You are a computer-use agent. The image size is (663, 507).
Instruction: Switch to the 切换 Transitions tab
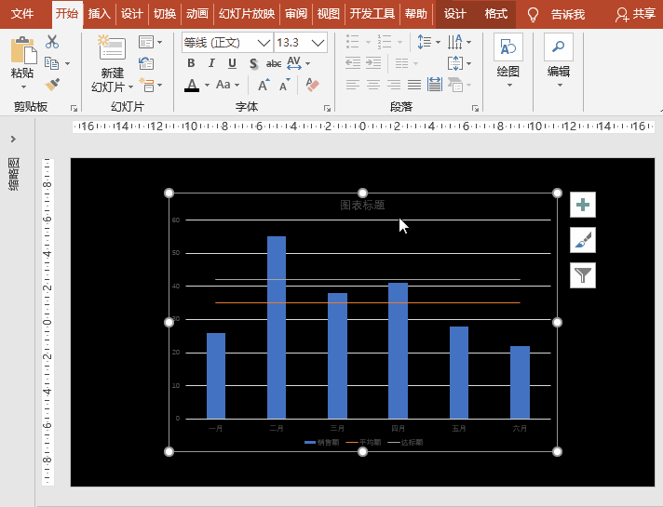click(x=165, y=14)
